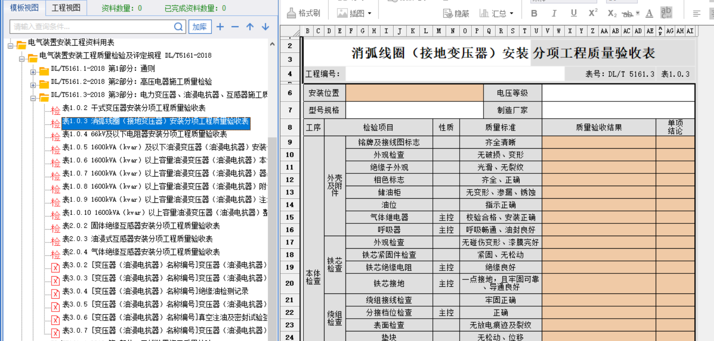Click the 格式刷 format painter icon
The width and height of the screenshot is (714, 341).
[292, 13]
